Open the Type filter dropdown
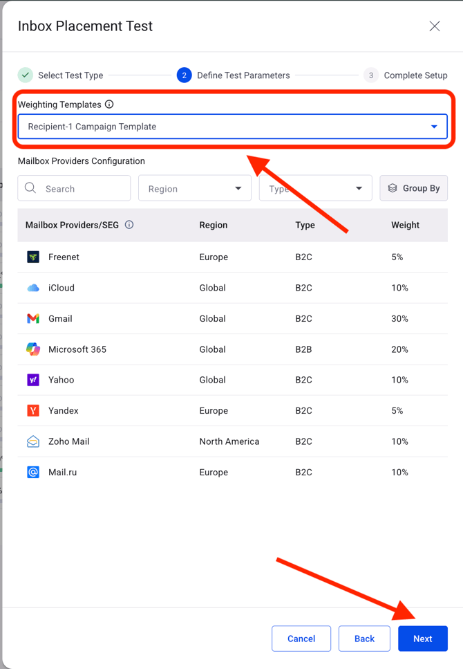 [x=315, y=188]
